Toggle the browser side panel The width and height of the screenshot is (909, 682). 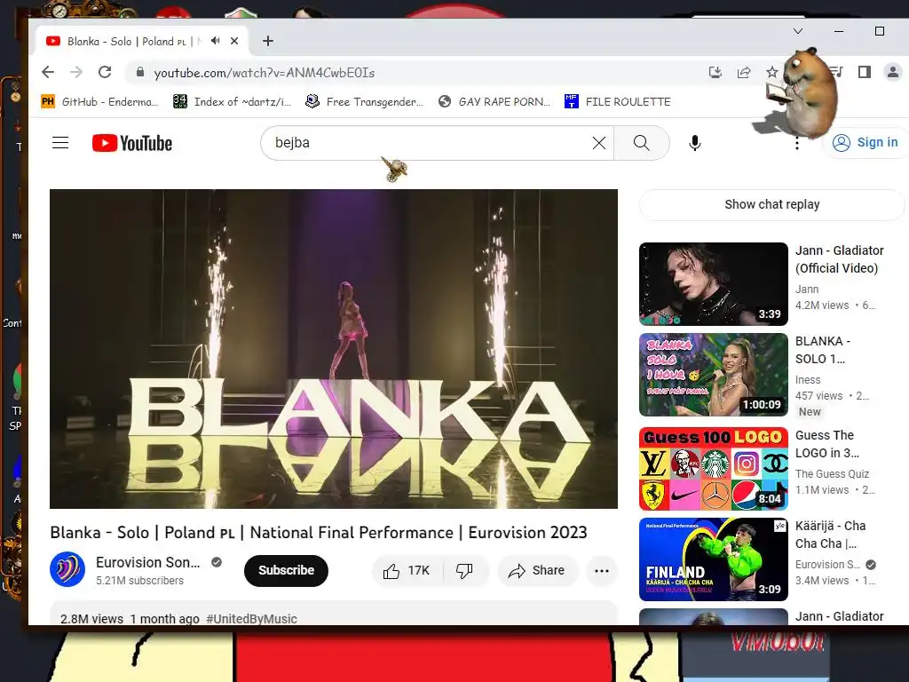[865, 73]
